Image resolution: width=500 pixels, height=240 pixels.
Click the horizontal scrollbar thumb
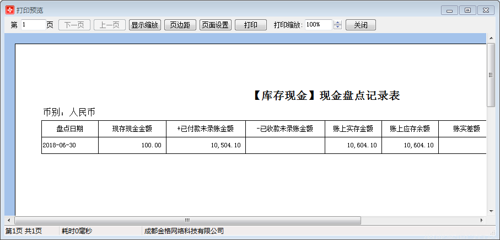click(x=187, y=221)
